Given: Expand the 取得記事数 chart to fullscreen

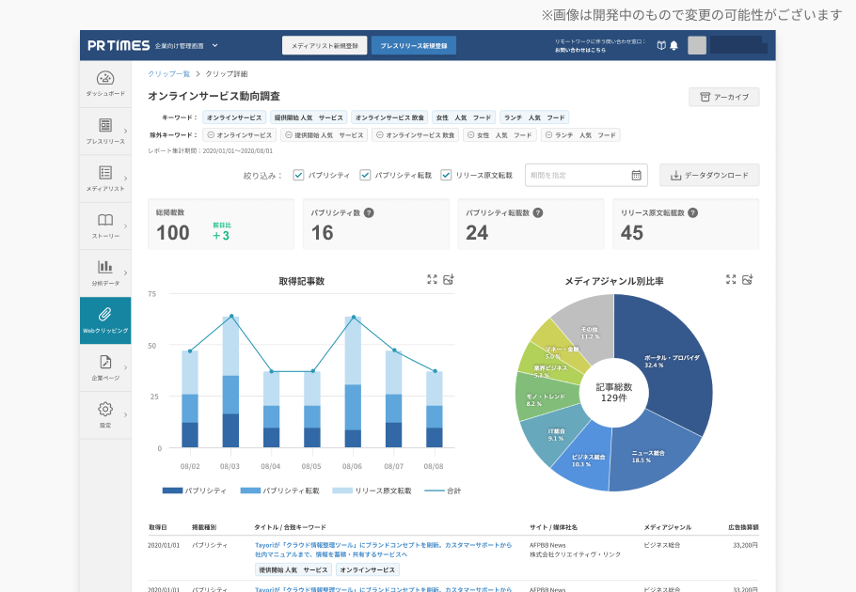Looking at the screenshot, I should pyautogui.click(x=432, y=279).
